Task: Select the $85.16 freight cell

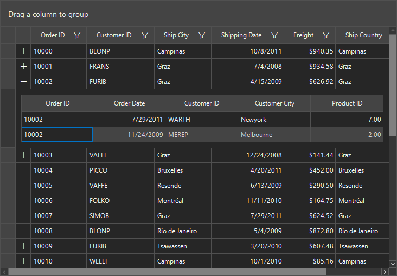Action: [x=310, y=261]
